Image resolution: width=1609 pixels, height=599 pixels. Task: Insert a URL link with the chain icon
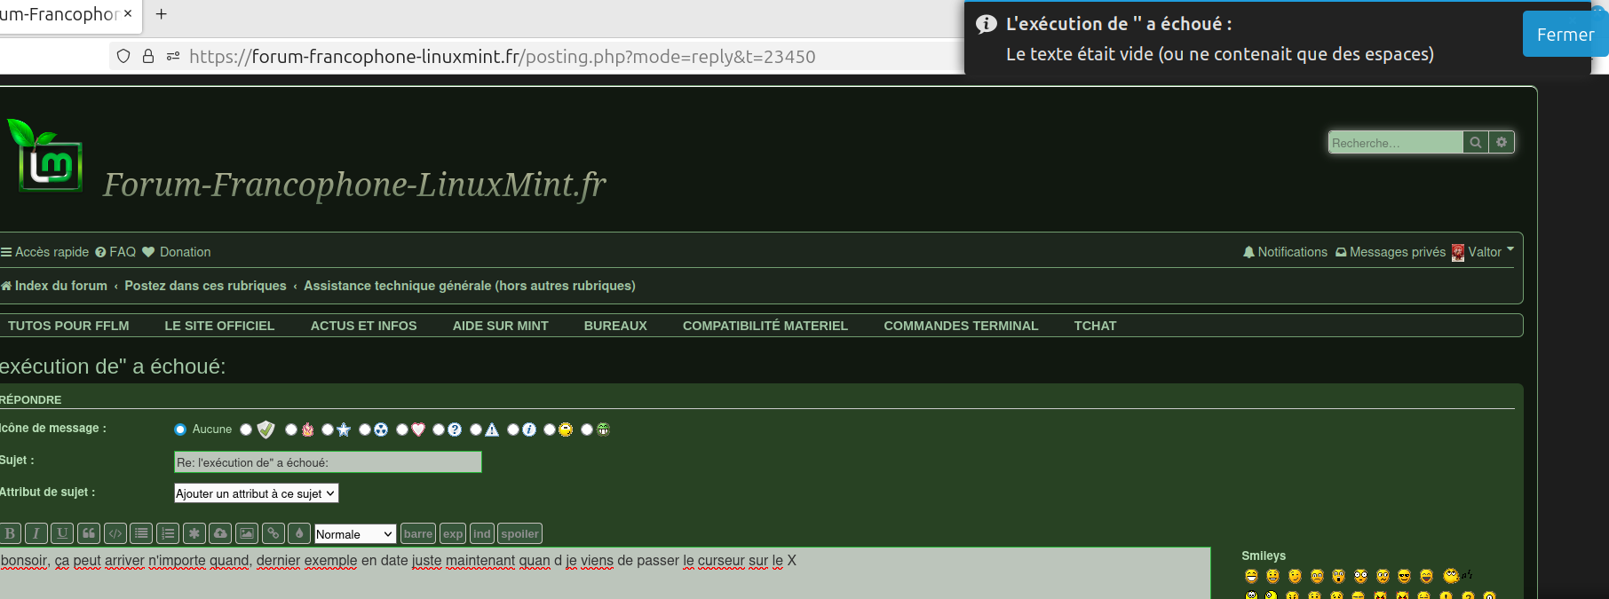coord(273,533)
